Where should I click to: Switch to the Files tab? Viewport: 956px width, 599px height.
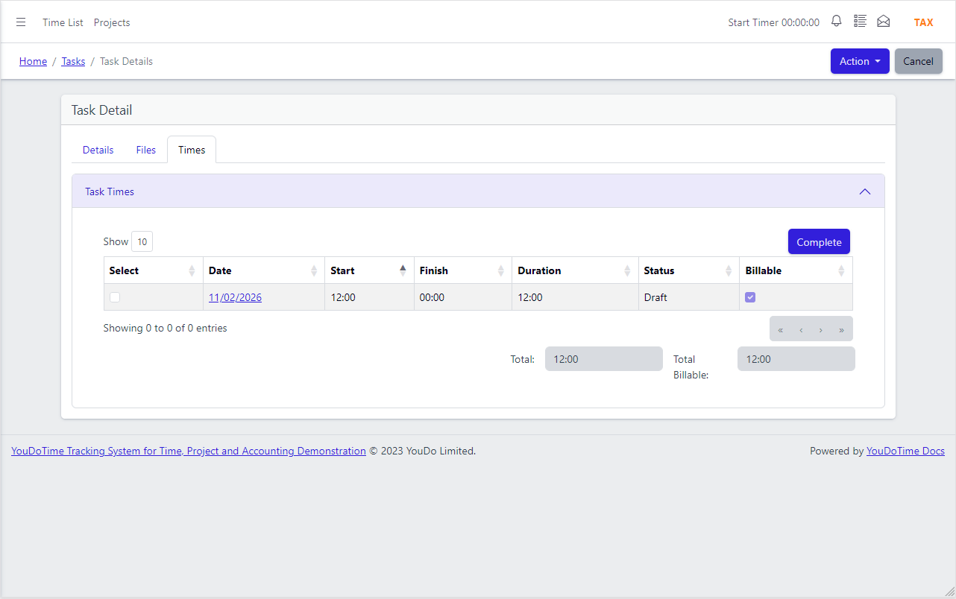pyautogui.click(x=146, y=150)
